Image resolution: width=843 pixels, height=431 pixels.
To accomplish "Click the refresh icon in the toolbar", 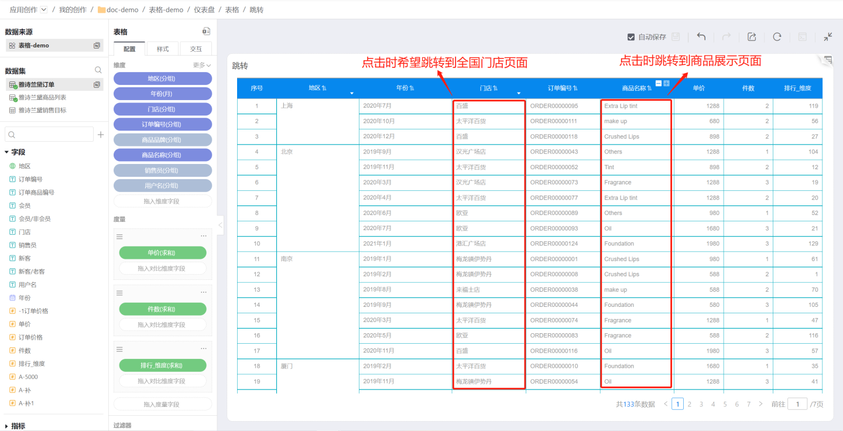I will click(777, 37).
